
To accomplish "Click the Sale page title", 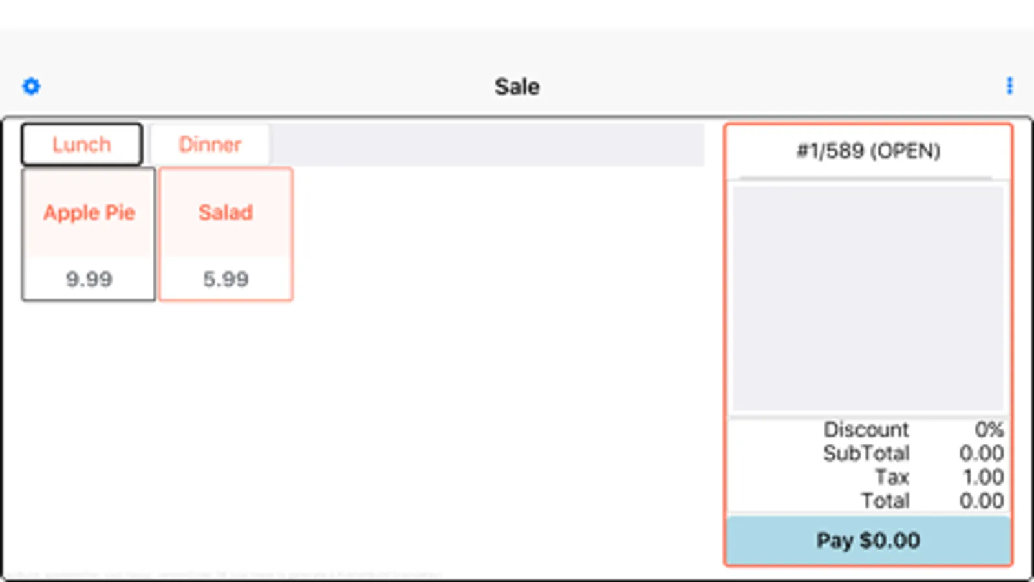I will tap(517, 87).
